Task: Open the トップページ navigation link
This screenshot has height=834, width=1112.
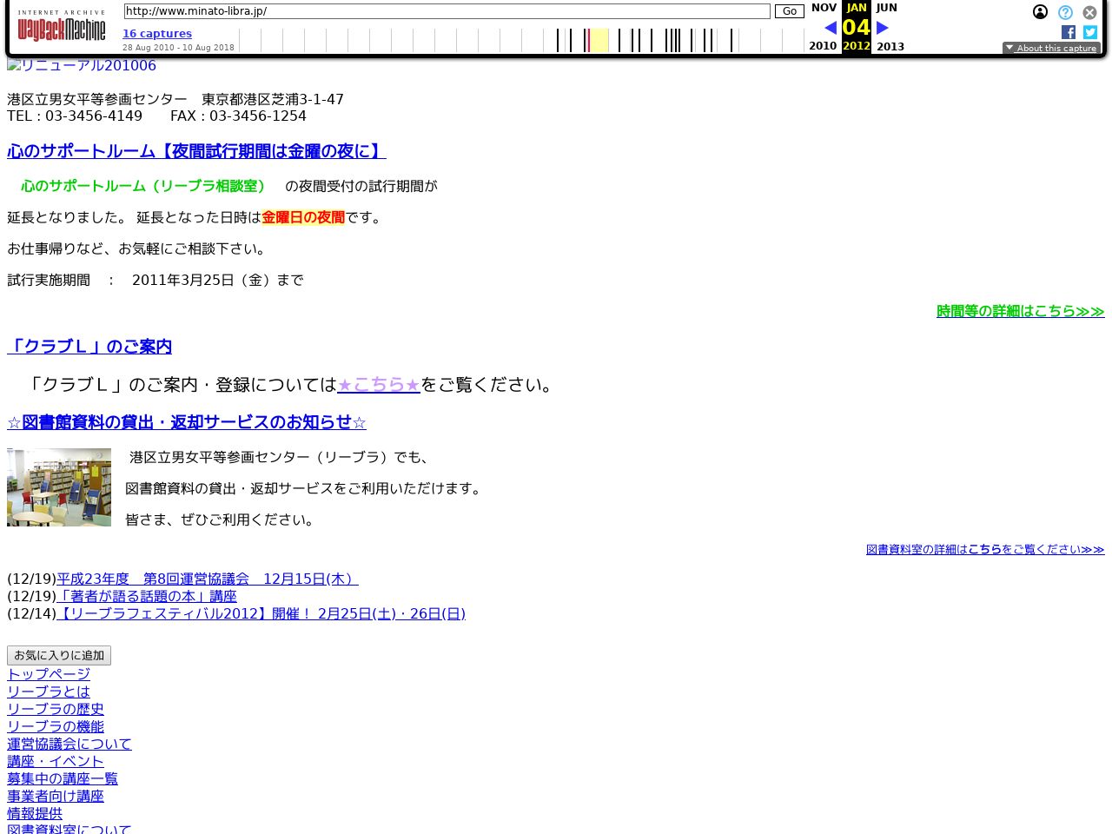Action: [x=48, y=674]
